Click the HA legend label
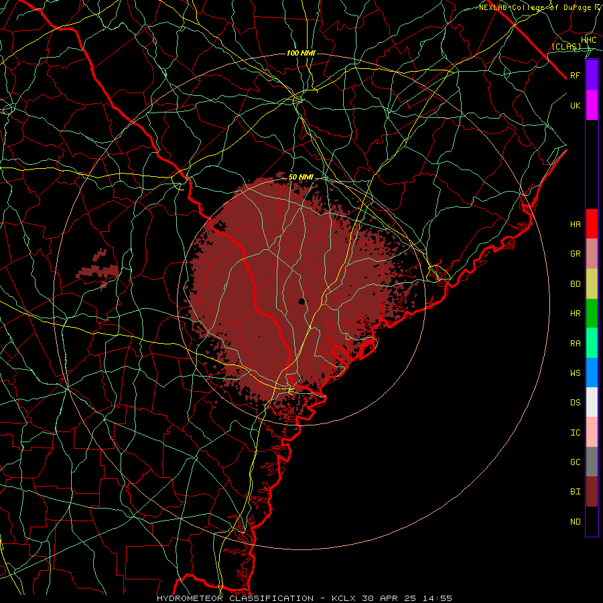 (x=576, y=224)
